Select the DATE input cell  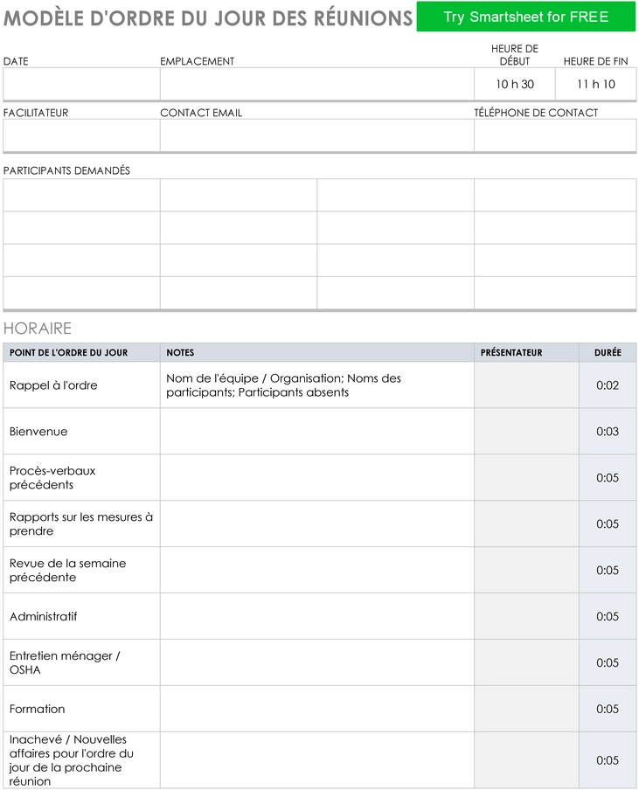(x=81, y=84)
